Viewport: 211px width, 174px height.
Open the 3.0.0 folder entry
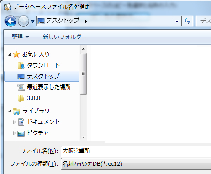[x=33, y=98]
